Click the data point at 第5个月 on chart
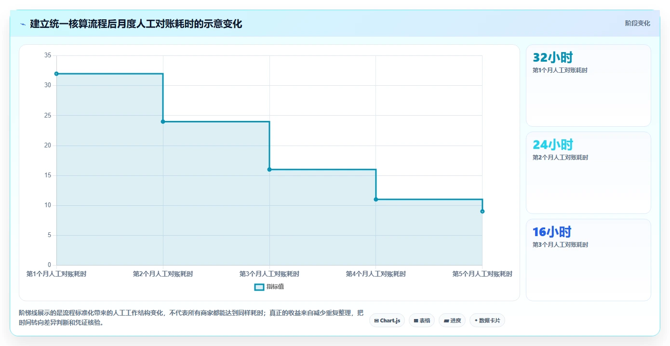 click(x=482, y=211)
